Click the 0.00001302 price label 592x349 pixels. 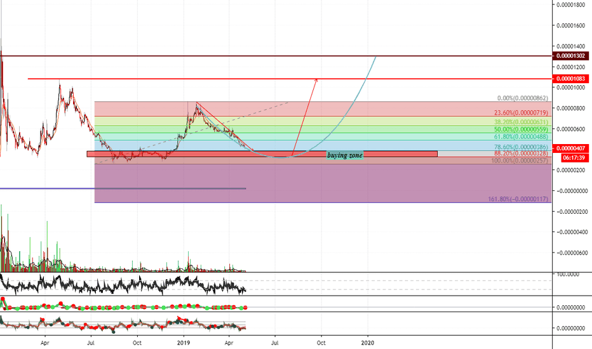[570, 56]
